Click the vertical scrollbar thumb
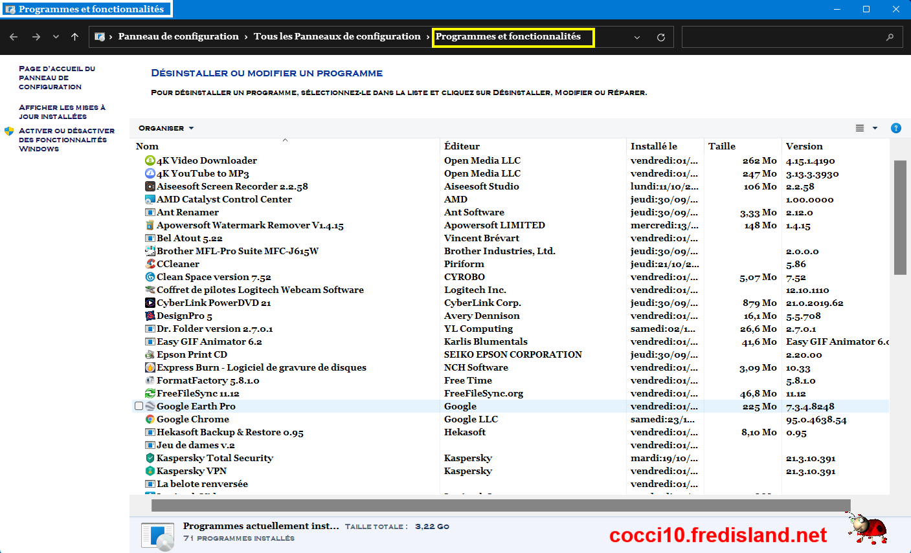This screenshot has width=911, height=553. 900,217
